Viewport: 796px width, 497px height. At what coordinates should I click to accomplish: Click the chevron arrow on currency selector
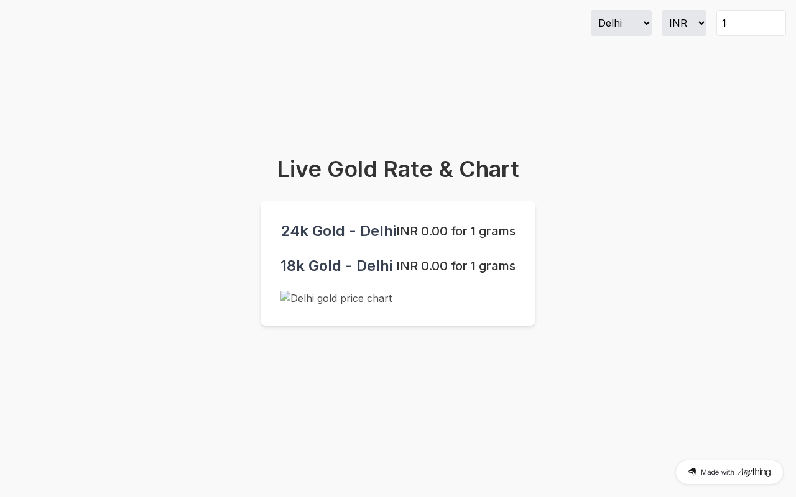[702, 23]
